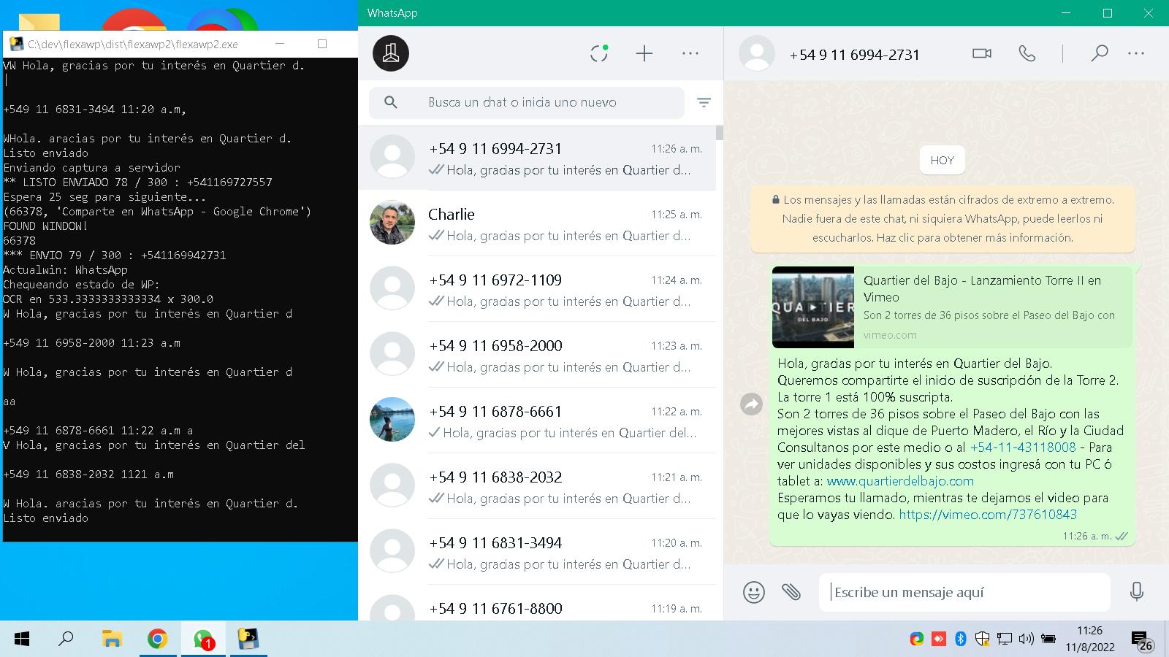The width and height of the screenshot is (1169, 657).
Task: Open chat with +54 9 11 6878-6661
Action: point(537,420)
